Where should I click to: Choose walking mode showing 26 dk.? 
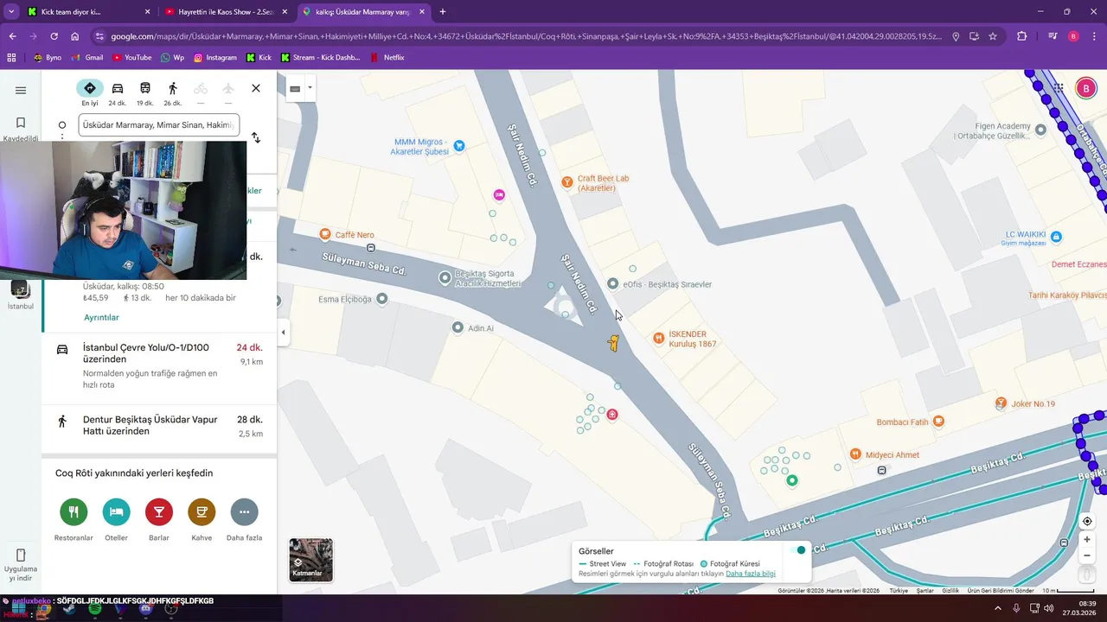(173, 92)
